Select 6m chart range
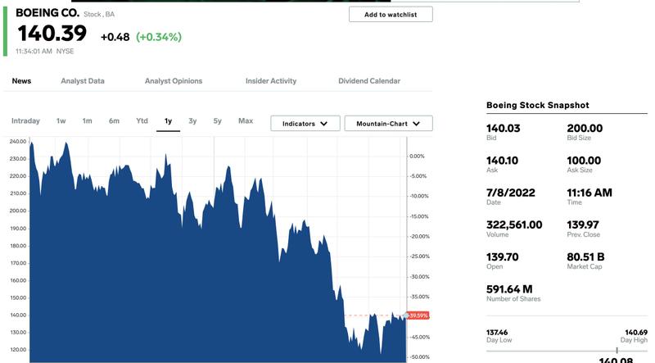The image size is (655, 363). 114,120
